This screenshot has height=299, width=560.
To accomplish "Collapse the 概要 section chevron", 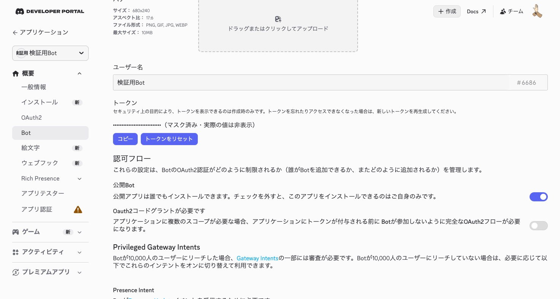I will [x=80, y=73].
